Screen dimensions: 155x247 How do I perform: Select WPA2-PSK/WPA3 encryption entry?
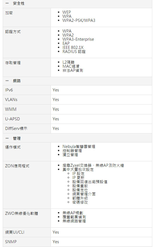[79, 20]
